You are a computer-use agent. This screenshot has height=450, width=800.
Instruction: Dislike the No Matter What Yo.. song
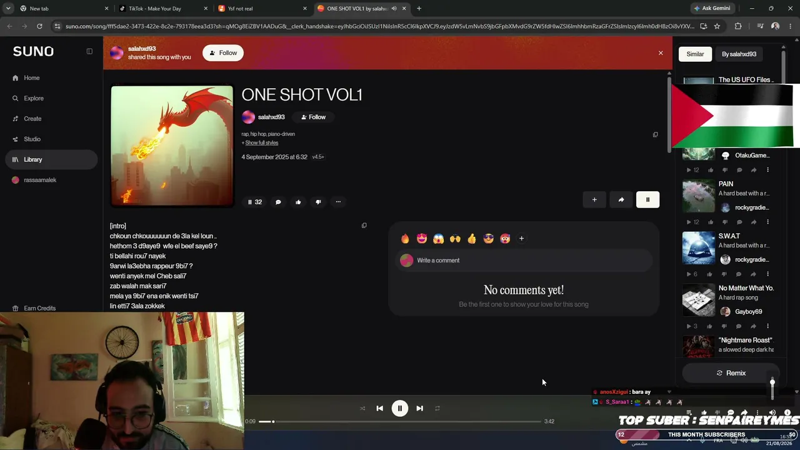pyautogui.click(x=724, y=326)
